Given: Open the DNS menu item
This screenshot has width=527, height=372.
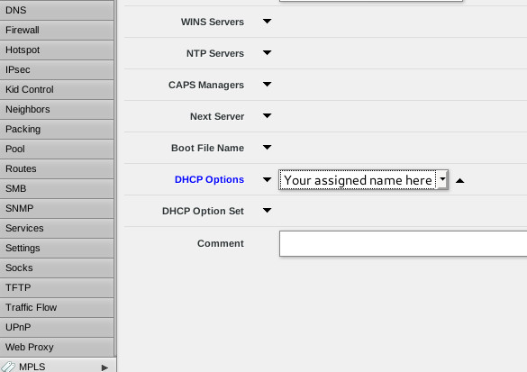Looking at the screenshot, I should point(57,10).
